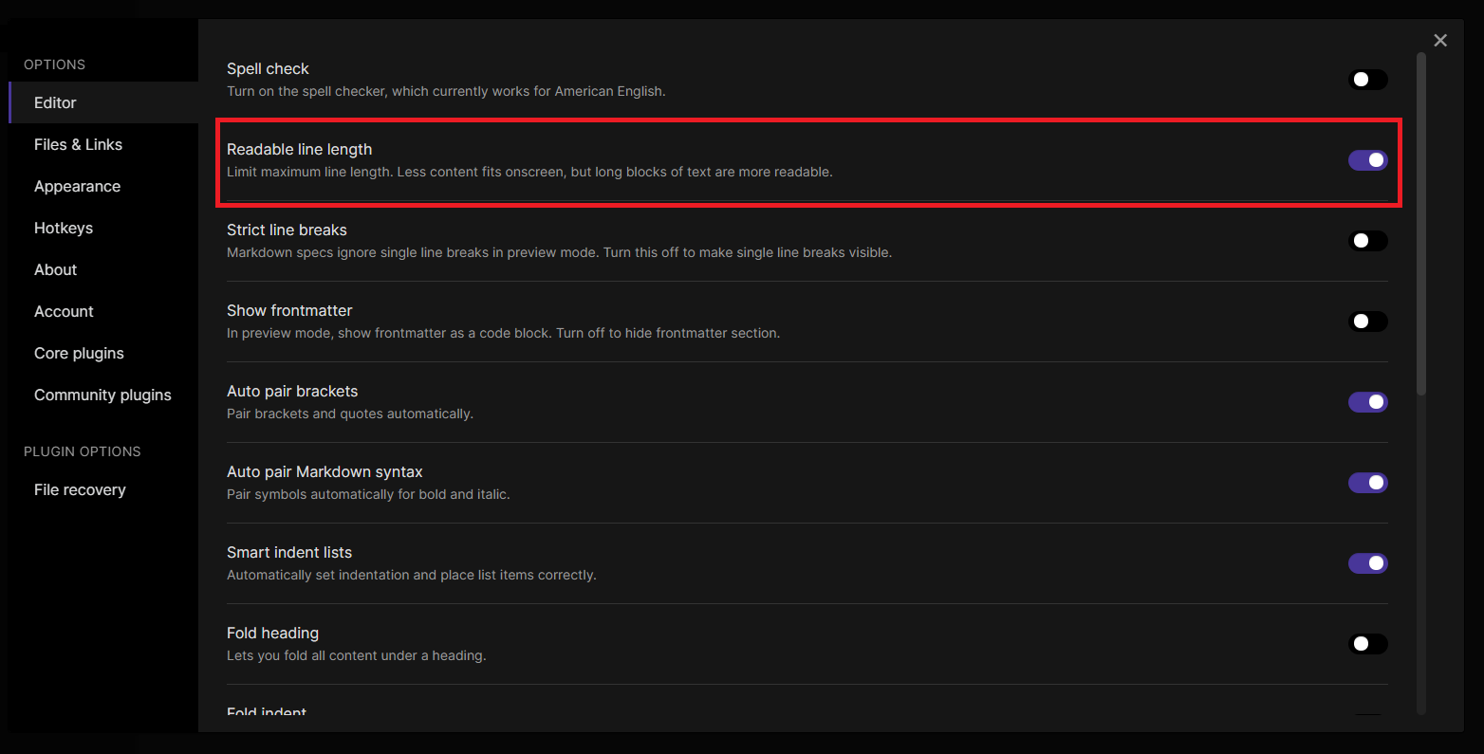Image resolution: width=1484 pixels, height=754 pixels.
Task: Enable the Fold heading toggle
Action: [x=1367, y=644]
